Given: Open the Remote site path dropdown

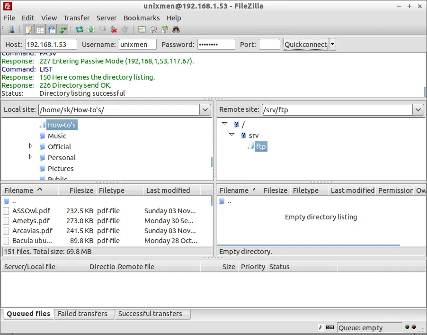Looking at the screenshot, I should pyautogui.click(x=418, y=110).
